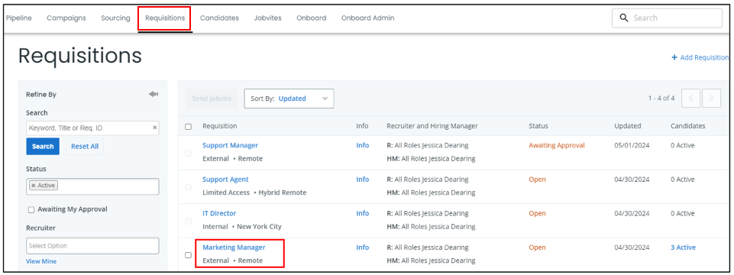Click plus icon next to Add Requisition
This screenshot has width=734, height=275.
(674, 57)
